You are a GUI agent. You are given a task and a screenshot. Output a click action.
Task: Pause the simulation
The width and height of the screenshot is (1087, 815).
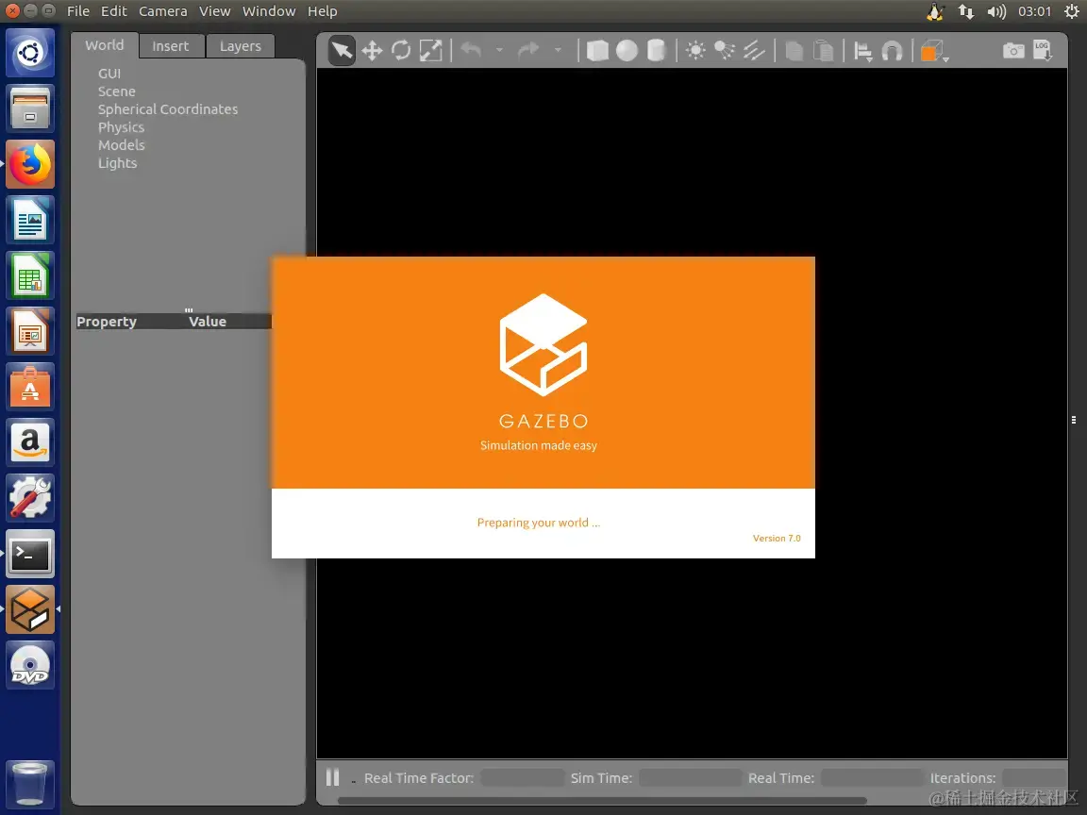(x=333, y=777)
